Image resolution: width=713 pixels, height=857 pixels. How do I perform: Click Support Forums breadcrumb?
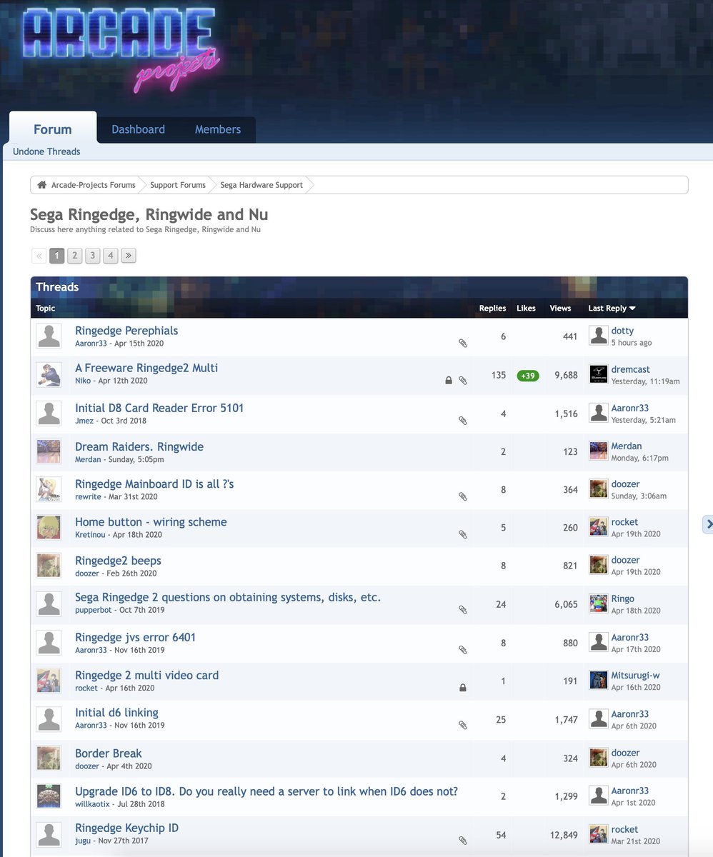(x=178, y=185)
